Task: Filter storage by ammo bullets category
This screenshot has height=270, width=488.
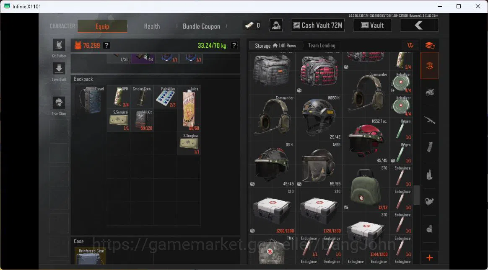Action: pos(430,175)
